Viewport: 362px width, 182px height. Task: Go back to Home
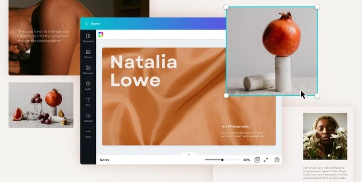click(95, 24)
